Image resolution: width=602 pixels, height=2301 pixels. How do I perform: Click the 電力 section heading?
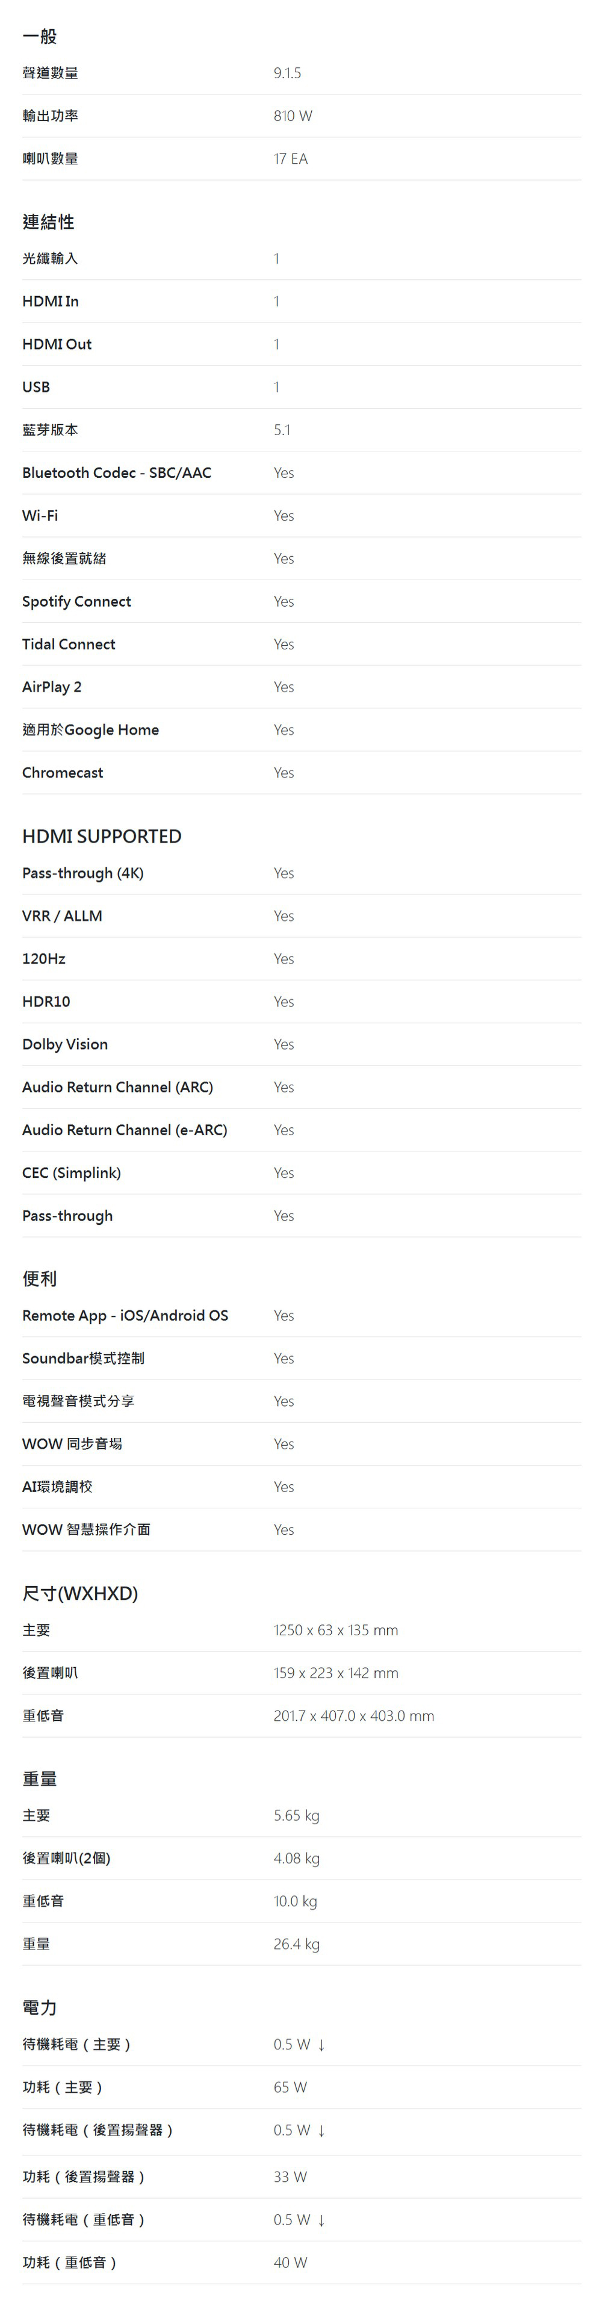[x=39, y=2007]
